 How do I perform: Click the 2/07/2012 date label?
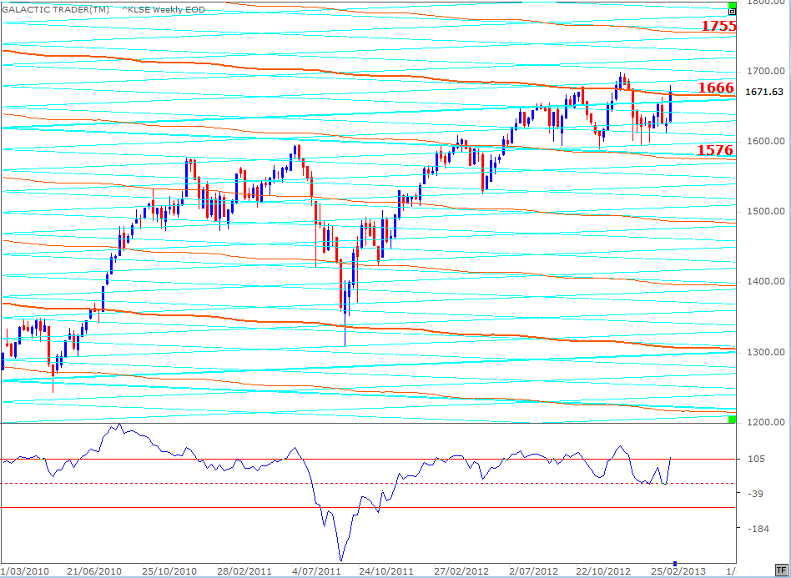535,571
